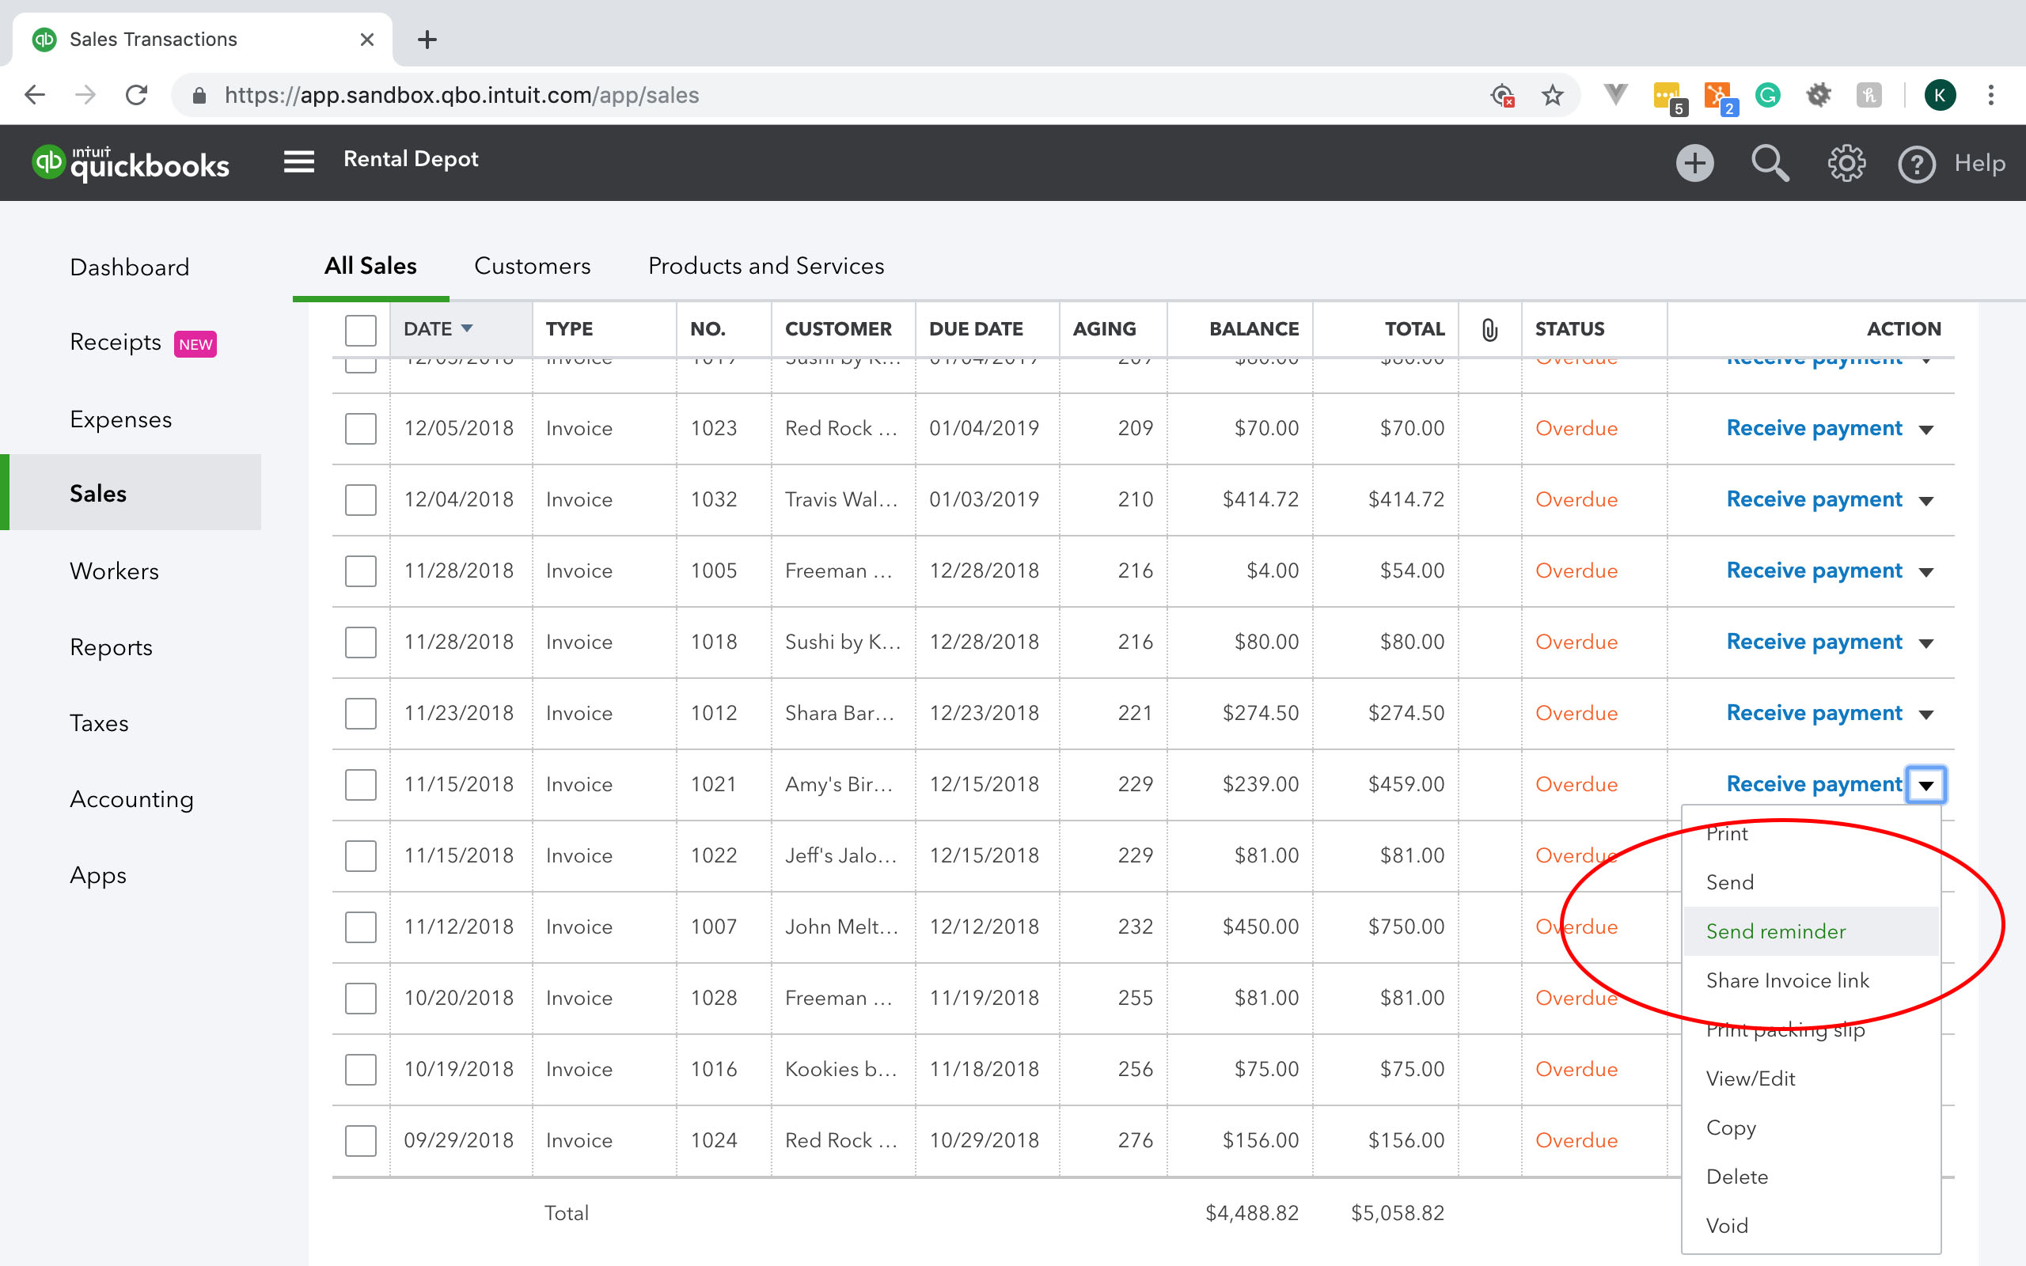Reload the page with browser refresh icon
Viewport: 2026px width, 1266px height.
click(x=136, y=96)
